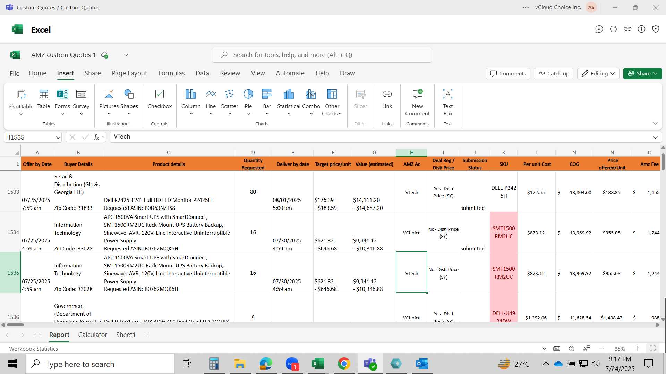Screen dimensions: 666x374
Task: Open more options ellipsis in Teams title bar
Action: click(526, 7)
